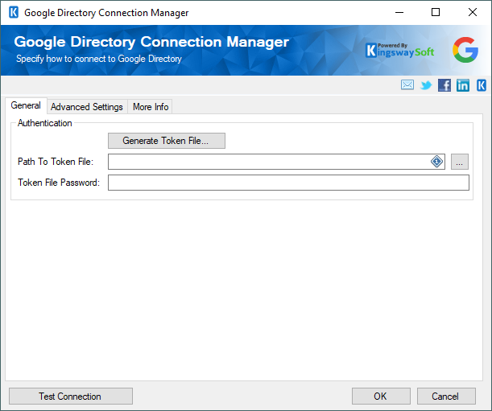Viewport: 492px width, 411px height.
Task: Cancel the connection dialog
Action: [446, 397]
